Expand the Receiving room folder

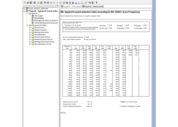tap(30, 30)
